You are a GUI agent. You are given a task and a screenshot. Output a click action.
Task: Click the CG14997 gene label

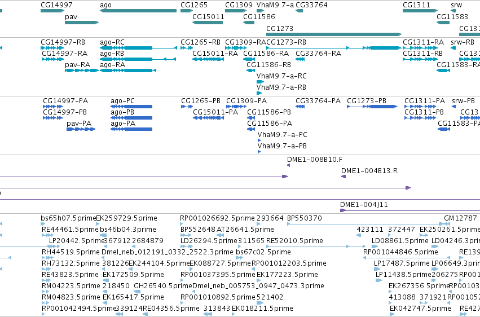[x=56, y=5]
